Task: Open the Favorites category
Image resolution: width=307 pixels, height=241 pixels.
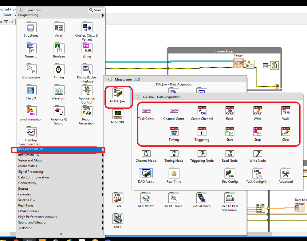Action: [61, 194]
